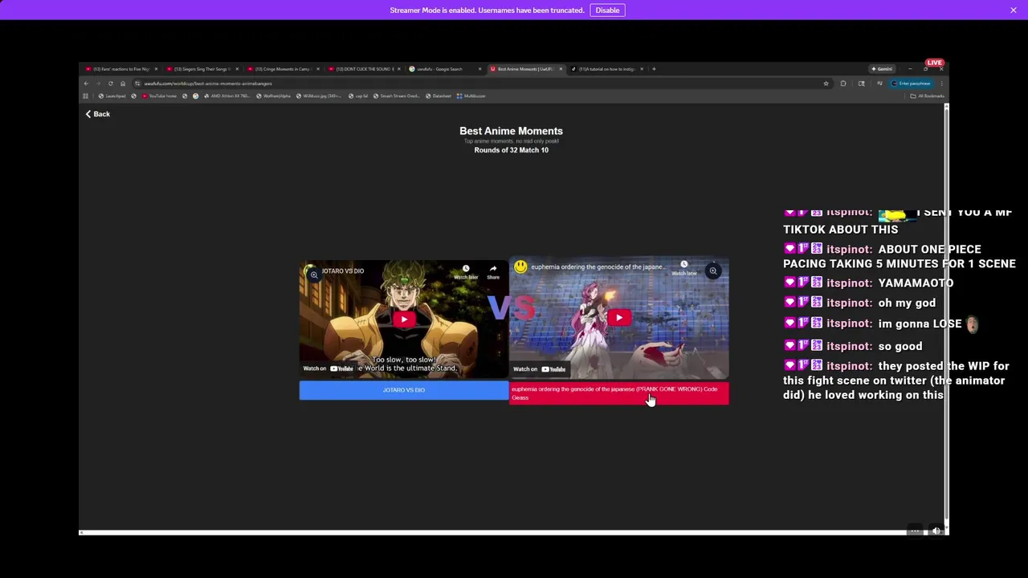Open Smash Stream Overlay bookmark
Viewport: 1028px width, 578px height.
point(396,96)
